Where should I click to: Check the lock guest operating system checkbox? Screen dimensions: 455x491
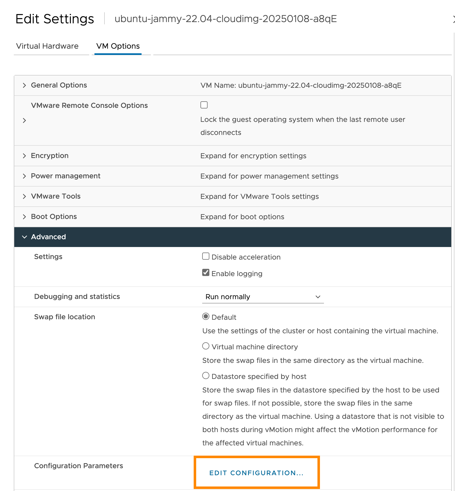coord(204,105)
